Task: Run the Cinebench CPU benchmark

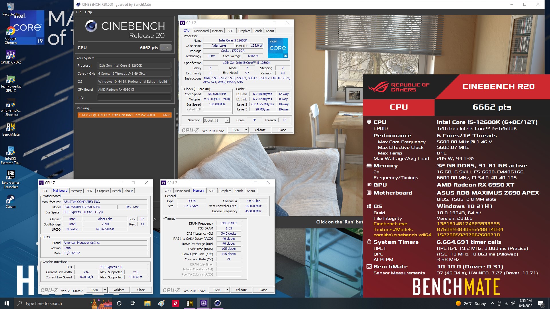Action: [165, 48]
